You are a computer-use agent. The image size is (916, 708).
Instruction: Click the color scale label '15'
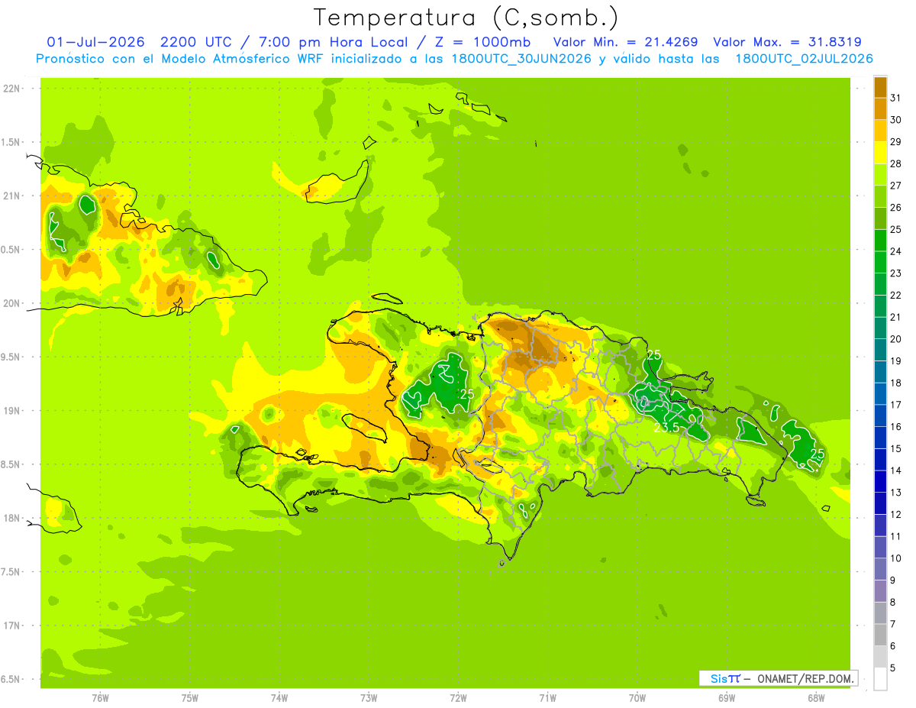[x=895, y=449]
